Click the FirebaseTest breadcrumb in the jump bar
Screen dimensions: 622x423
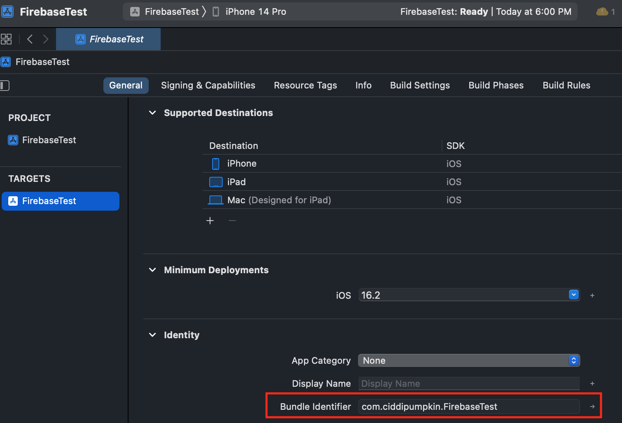click(x=35, y=62)
